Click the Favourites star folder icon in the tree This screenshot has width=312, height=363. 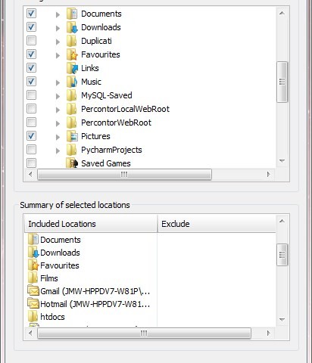(x=72, y=54)
